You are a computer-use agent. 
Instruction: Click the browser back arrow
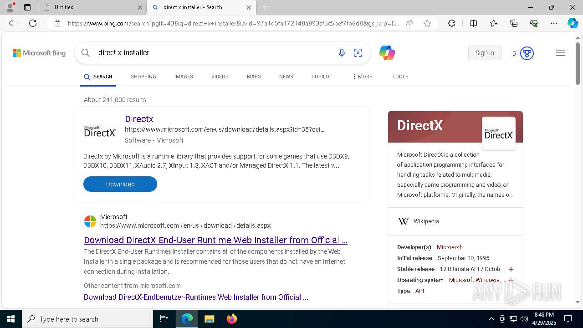click(13, 23)
